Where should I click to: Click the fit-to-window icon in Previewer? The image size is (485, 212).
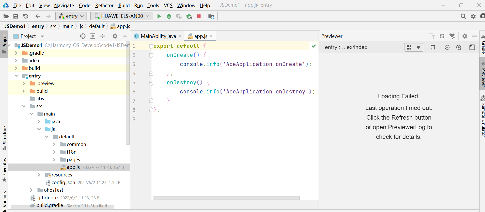tap(472, 47)
